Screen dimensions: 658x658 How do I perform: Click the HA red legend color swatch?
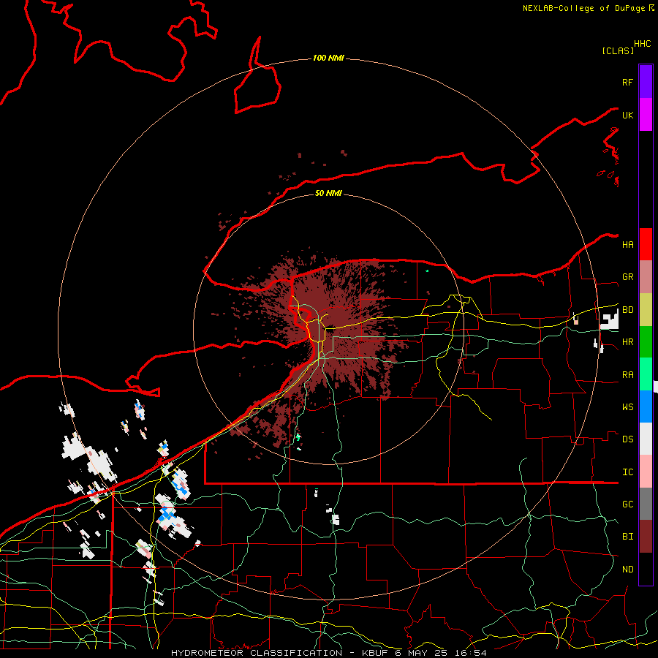tap(646, 244)
